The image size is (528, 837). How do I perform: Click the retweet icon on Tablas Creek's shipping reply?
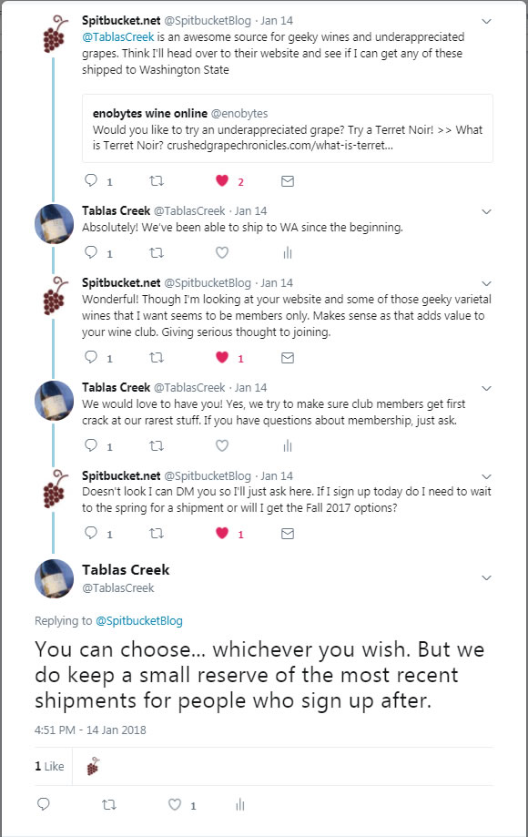[x=157, y=252]
